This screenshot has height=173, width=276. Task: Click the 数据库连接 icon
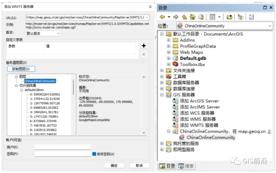click(x=169, y=89)
